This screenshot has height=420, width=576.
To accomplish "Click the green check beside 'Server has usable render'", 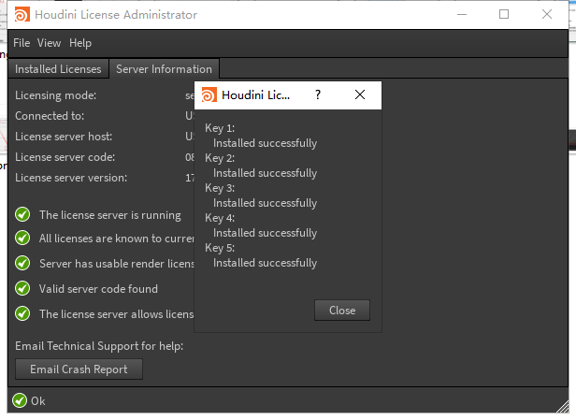I will (22, 263).
